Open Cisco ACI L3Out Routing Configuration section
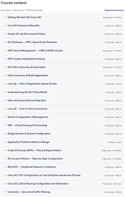This screenshot has width=125, height=197. [x=62, y=184]
